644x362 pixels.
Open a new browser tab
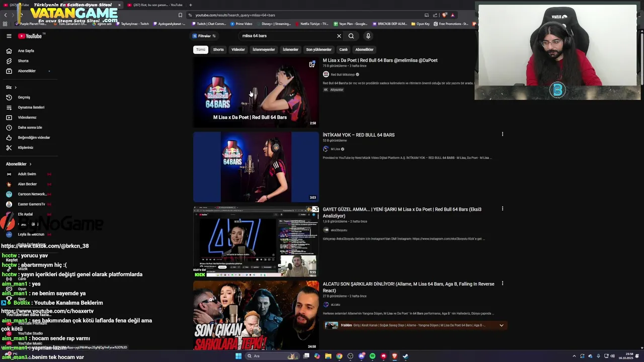click(x=190, y=5)
